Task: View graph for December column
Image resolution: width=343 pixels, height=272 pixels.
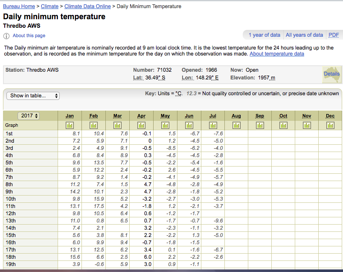Action: [x=330, y=126]
